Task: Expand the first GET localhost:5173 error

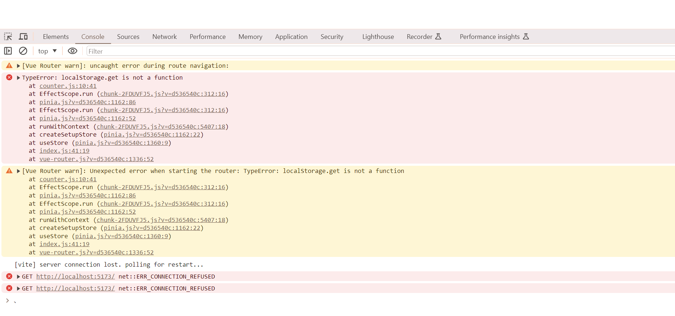Action: [18, 277]
